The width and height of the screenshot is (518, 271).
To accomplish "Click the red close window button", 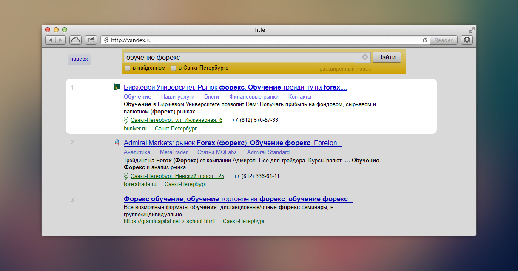I will 48,30.
